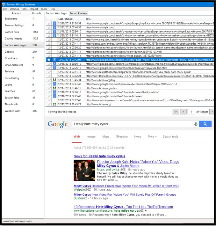216x226 pixels.
Task: Select the windowssearch.com automatic maintenance row
Action: tap(130, 100)
